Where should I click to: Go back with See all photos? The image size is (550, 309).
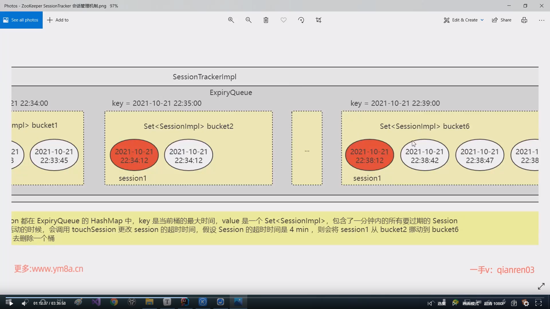coord(21,20)
